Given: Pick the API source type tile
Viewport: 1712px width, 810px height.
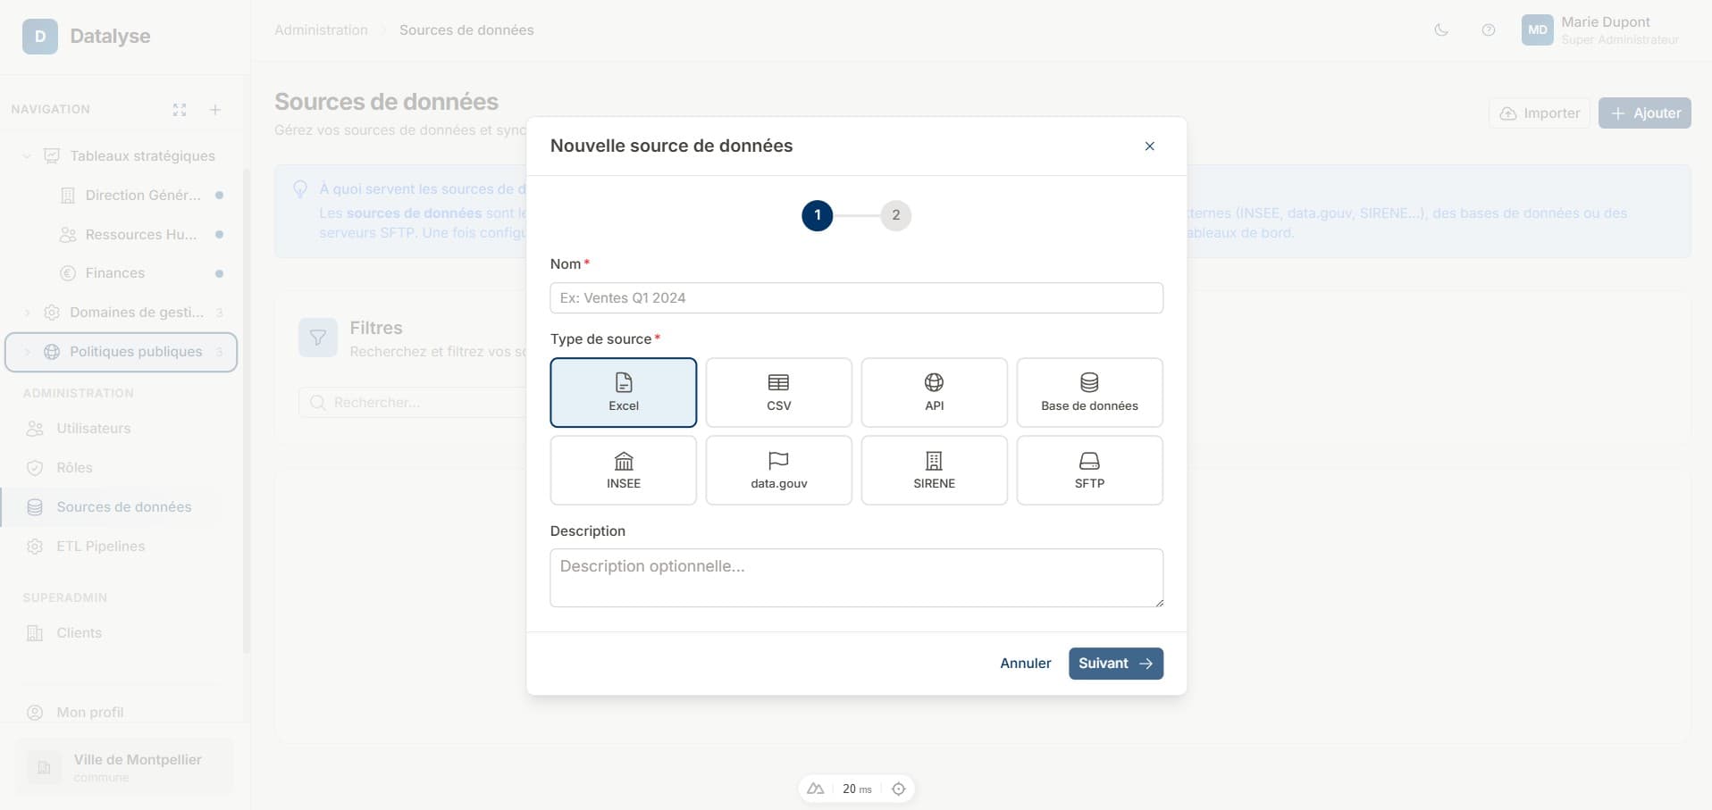Looking at the screenshot, I should coord(934,393).
